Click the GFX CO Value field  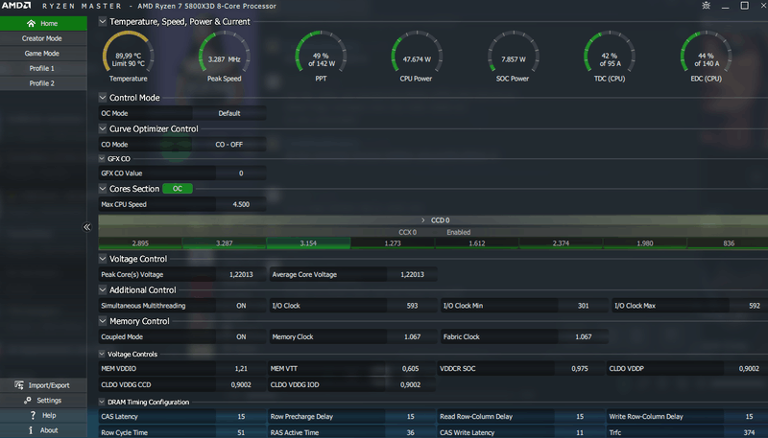click(241, 173)
